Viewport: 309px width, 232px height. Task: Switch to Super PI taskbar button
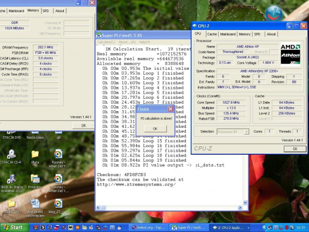(x=189, y=228)
